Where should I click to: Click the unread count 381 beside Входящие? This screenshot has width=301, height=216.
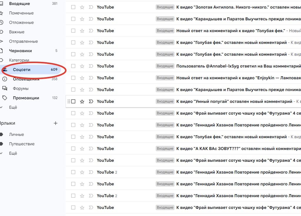[55, 4]
